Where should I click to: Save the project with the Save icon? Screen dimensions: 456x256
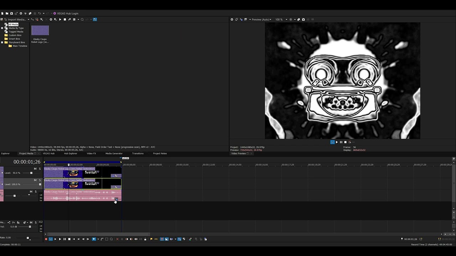click(x=11, y=14)
